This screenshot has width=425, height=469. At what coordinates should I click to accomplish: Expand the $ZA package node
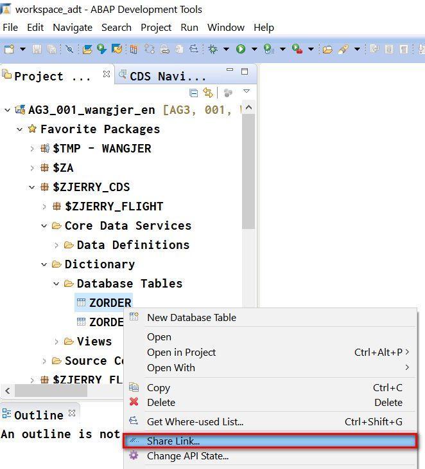(32, 168)
